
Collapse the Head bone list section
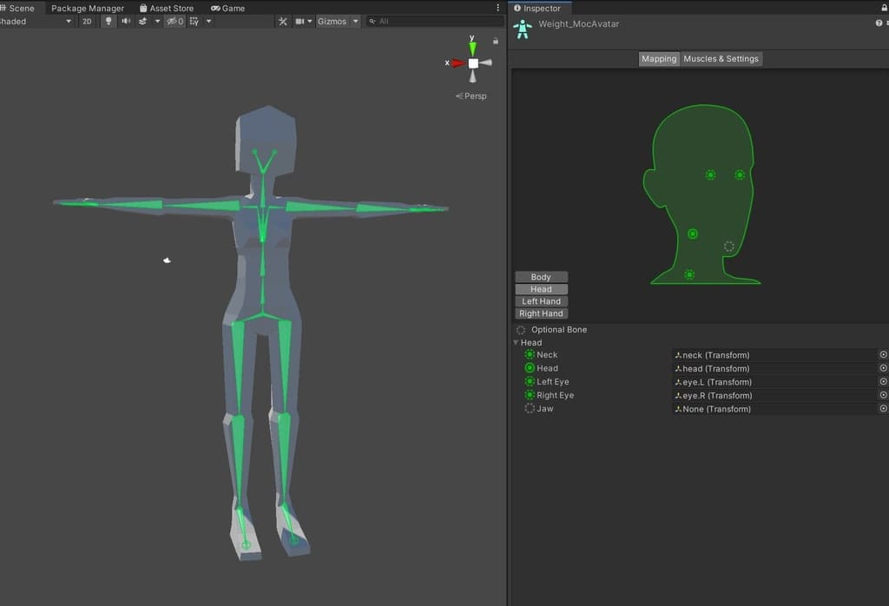pos(517,343)
